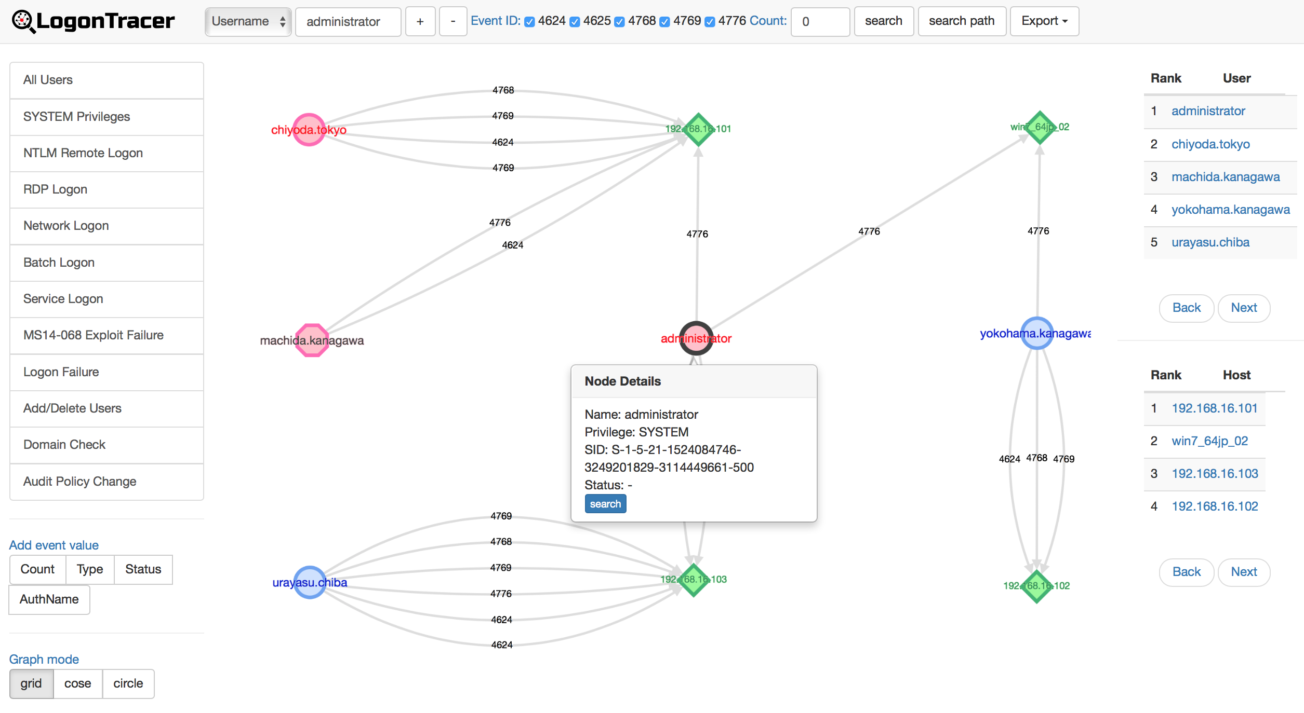The image size is (1304, 713).
Task: Expand the Export dropdown menu
Action: (x=1044, y=21)
